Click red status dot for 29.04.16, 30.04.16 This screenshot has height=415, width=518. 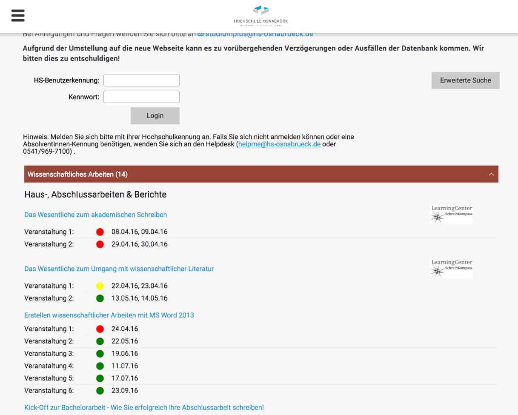tap(100, 244)
